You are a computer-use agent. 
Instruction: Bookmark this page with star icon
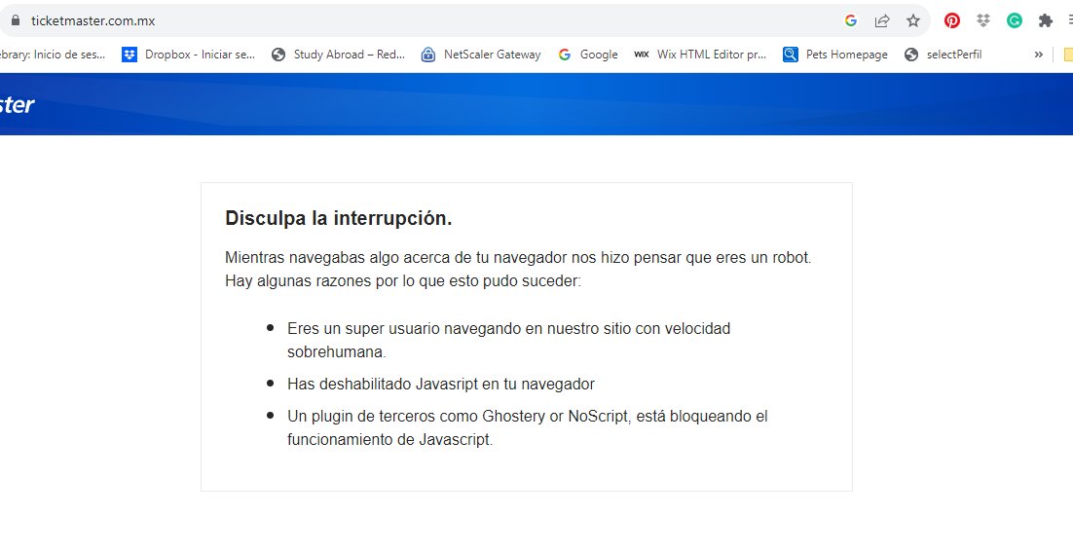coord(913,20)
